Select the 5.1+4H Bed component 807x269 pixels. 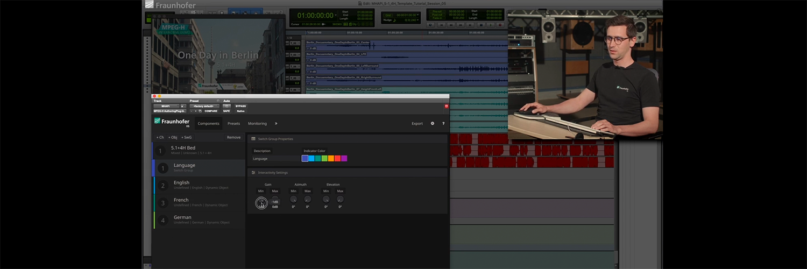[x=199, y=150]
